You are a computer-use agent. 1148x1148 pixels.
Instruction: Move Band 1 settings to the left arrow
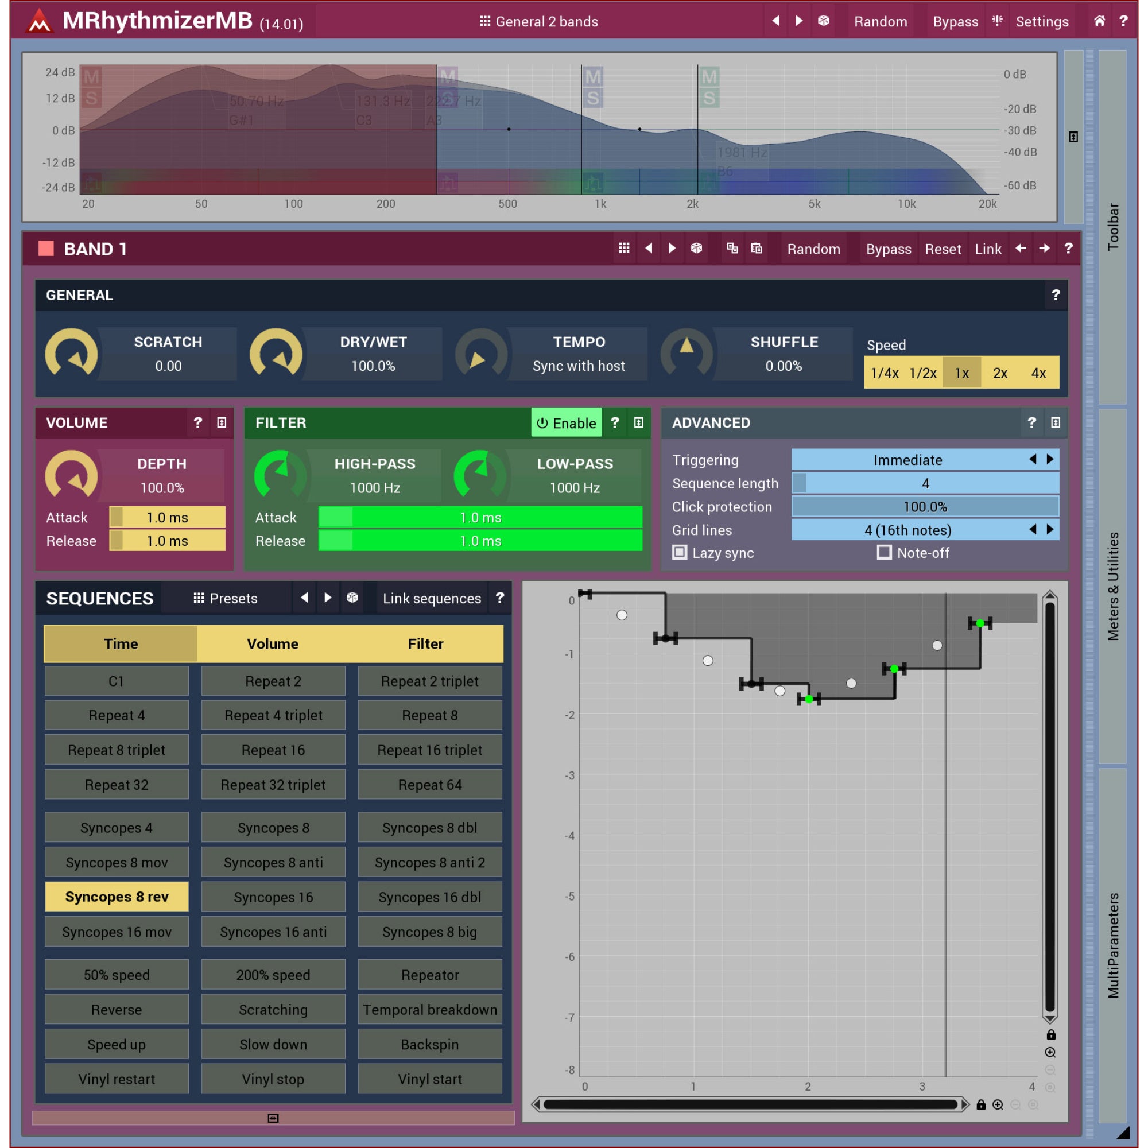1021,249
